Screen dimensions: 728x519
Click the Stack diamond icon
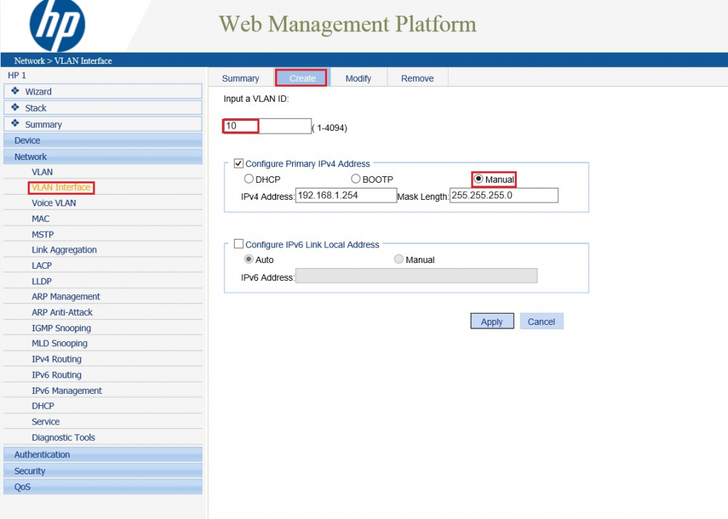15,107
